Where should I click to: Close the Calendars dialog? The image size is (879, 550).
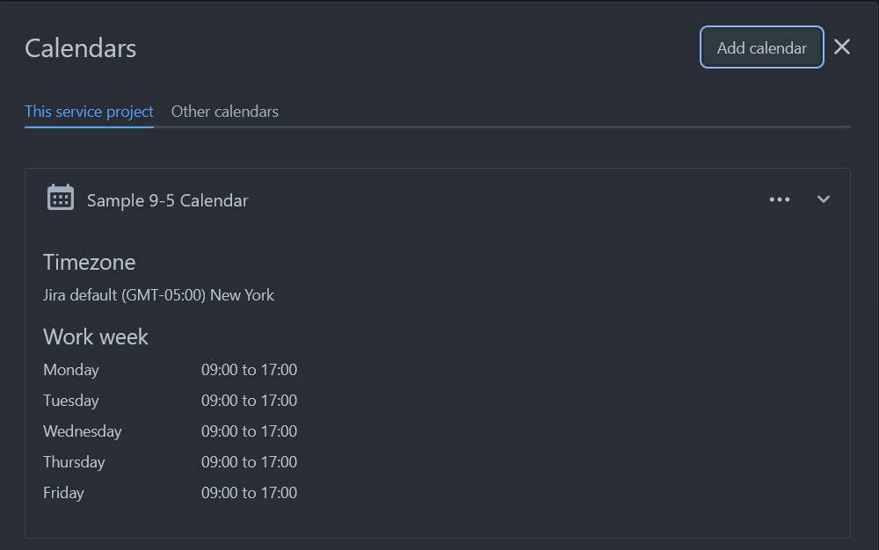[x=842, y=47]
